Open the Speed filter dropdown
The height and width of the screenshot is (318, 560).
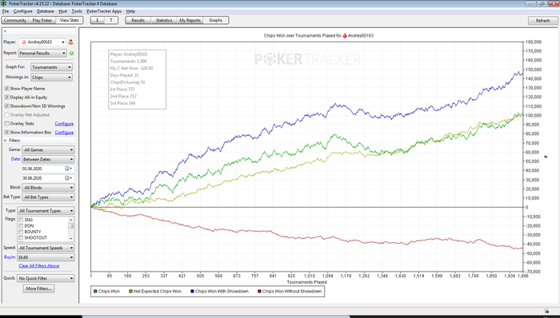[46, 248]
